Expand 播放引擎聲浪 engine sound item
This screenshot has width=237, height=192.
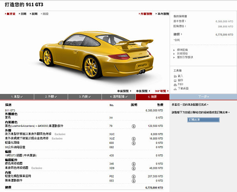pos(185,57)
